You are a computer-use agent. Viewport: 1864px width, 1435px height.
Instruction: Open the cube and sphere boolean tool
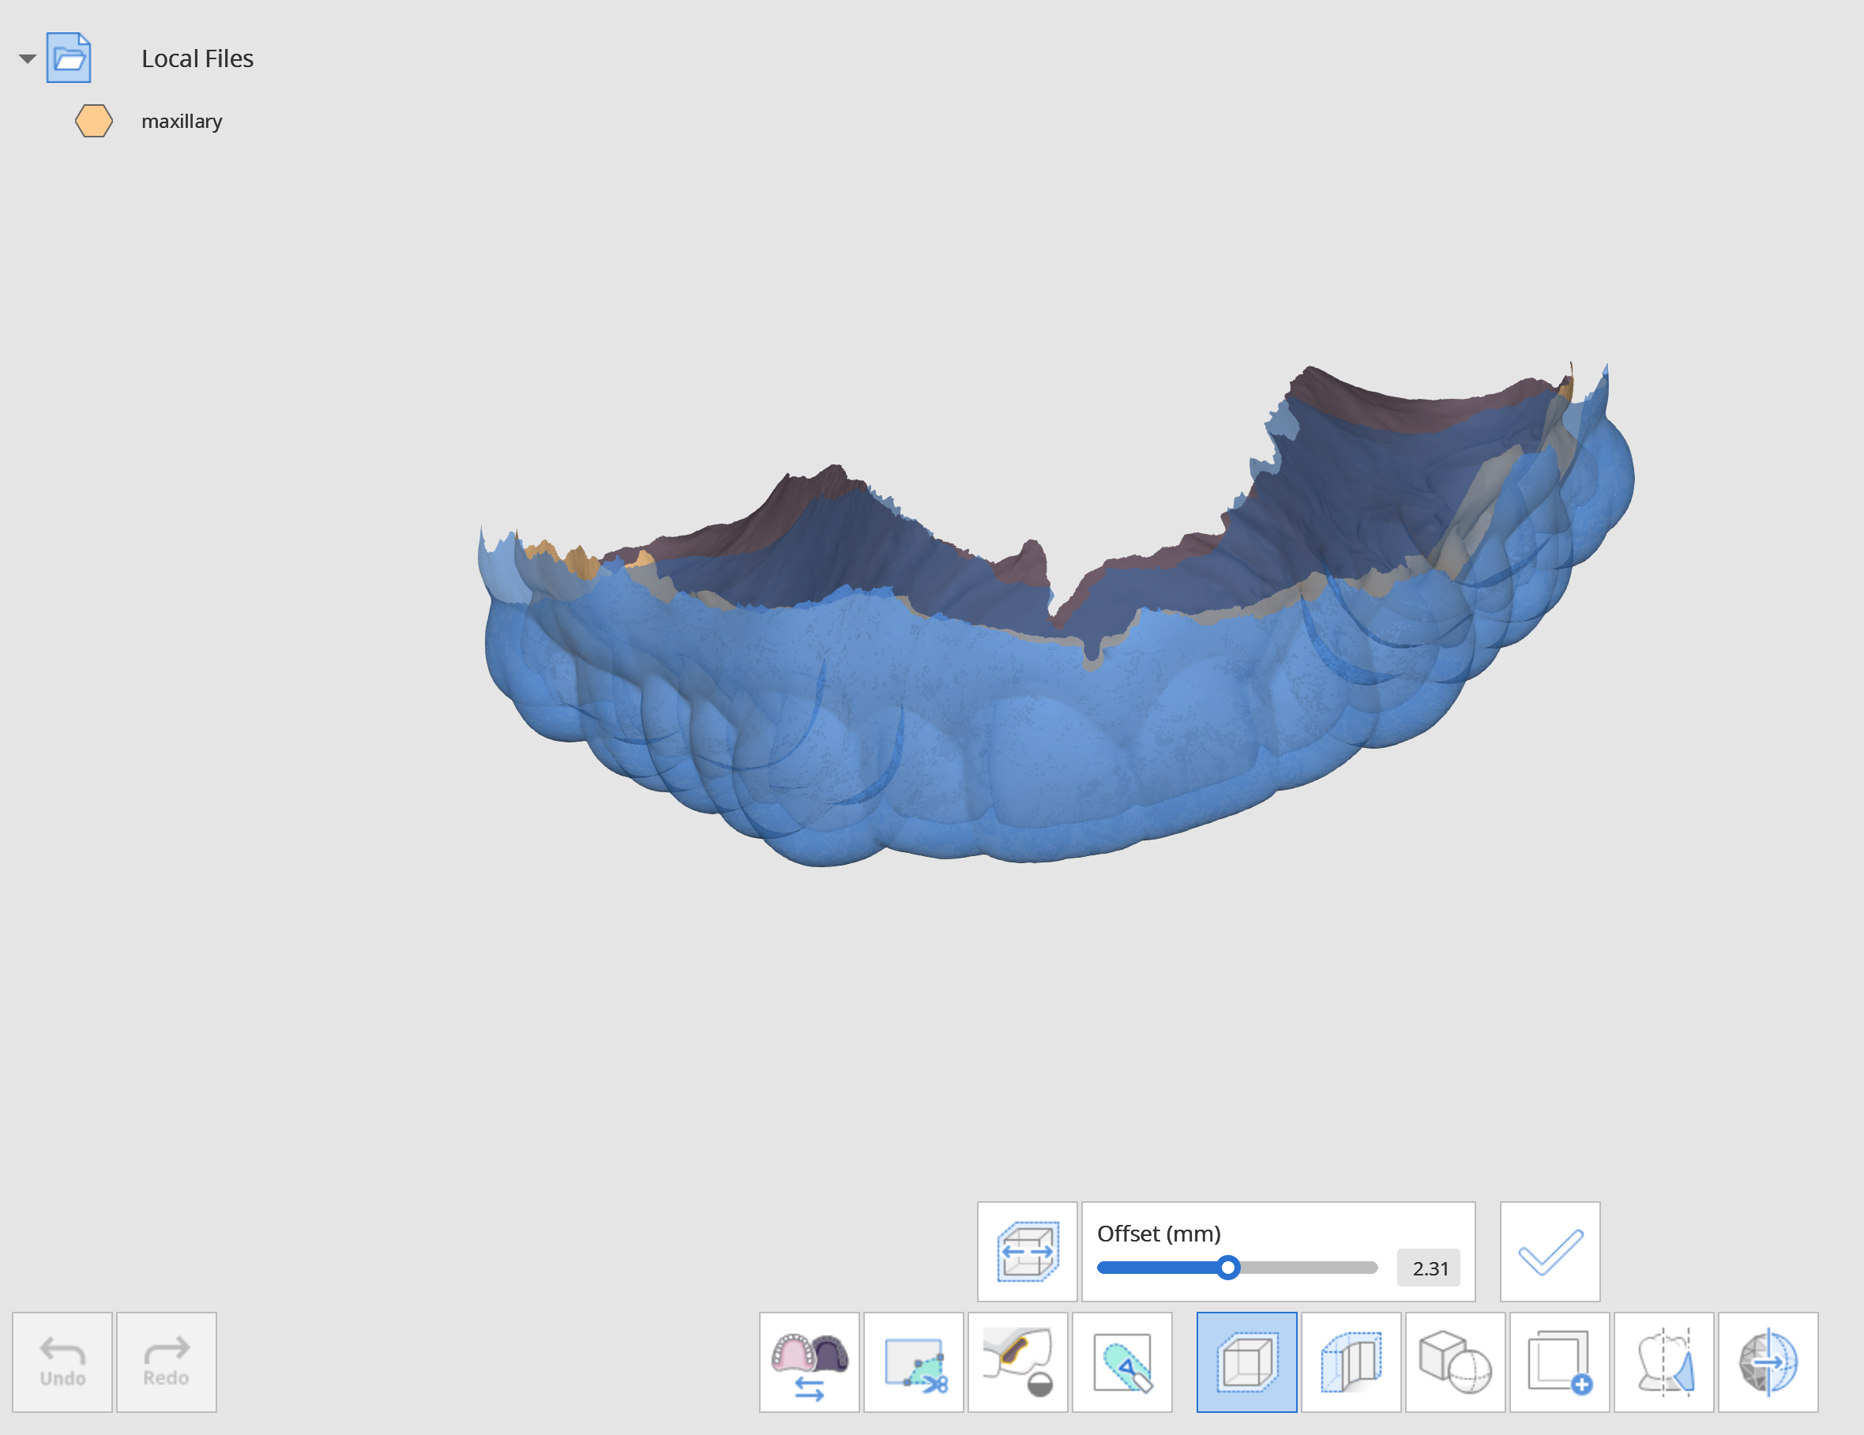pyautogui.click(x=1455, y=1362)
